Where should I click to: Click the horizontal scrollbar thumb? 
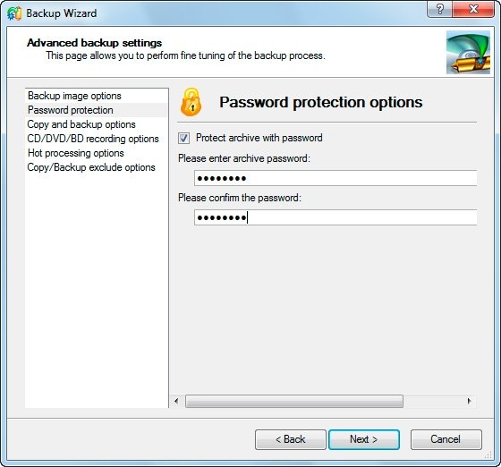294,401
